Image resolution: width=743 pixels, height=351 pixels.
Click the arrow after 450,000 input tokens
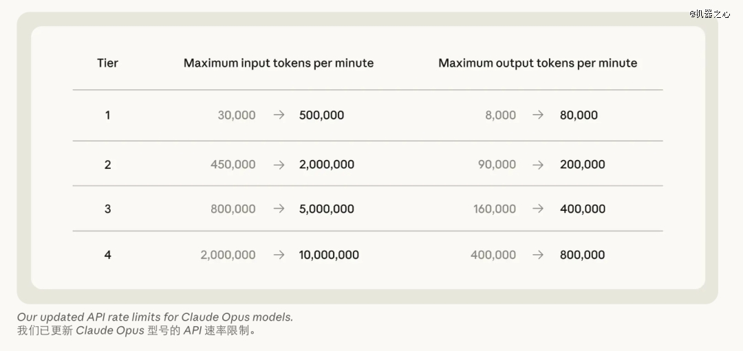[x=279, y=165]
